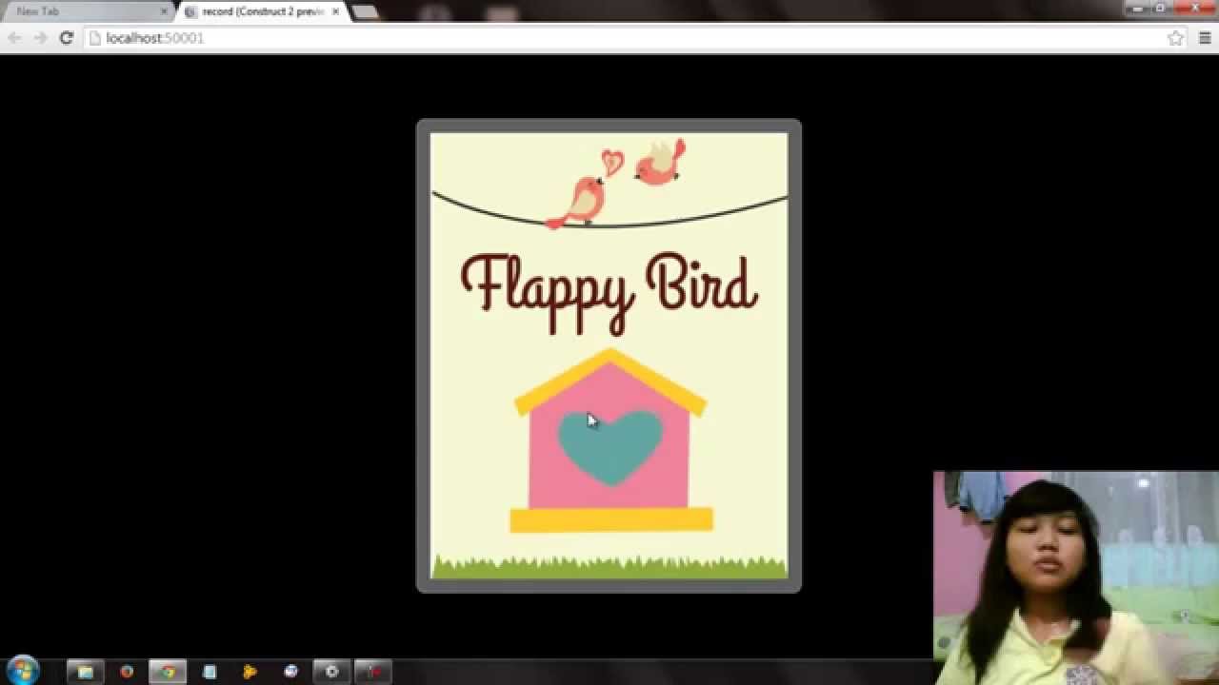Open the gear taskbar application
Viewport: 1219px width, 685px height.
pos(331,672)
